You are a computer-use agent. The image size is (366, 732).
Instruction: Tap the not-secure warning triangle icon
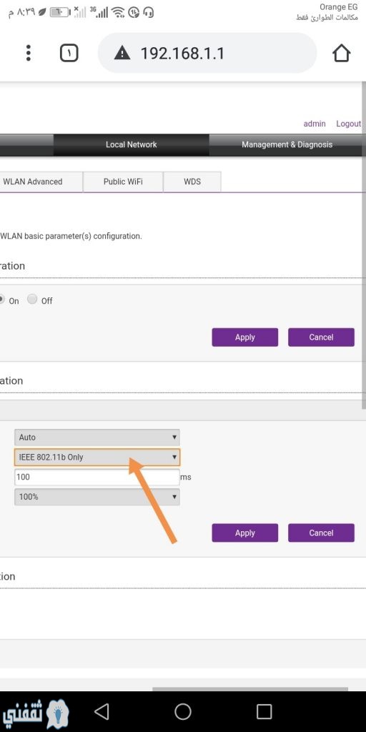pyautogui.click(x=122, y=53)
